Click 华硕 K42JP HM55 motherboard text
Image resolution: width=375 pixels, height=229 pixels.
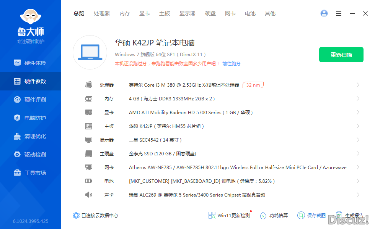(x=166, y=126)
